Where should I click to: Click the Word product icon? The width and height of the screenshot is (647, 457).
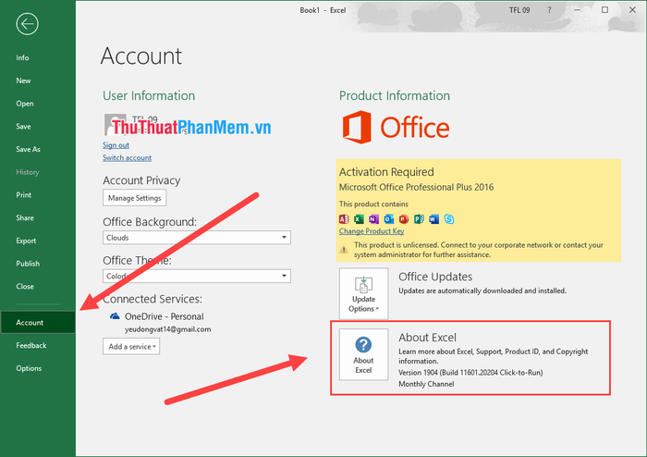pos(433,219)
